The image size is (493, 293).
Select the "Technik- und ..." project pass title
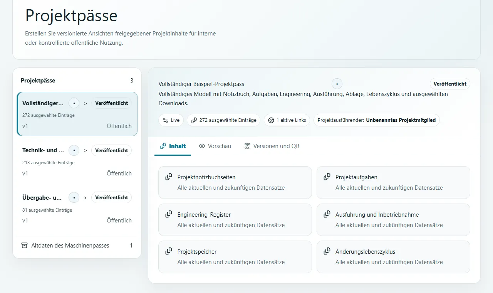point(44,150)
